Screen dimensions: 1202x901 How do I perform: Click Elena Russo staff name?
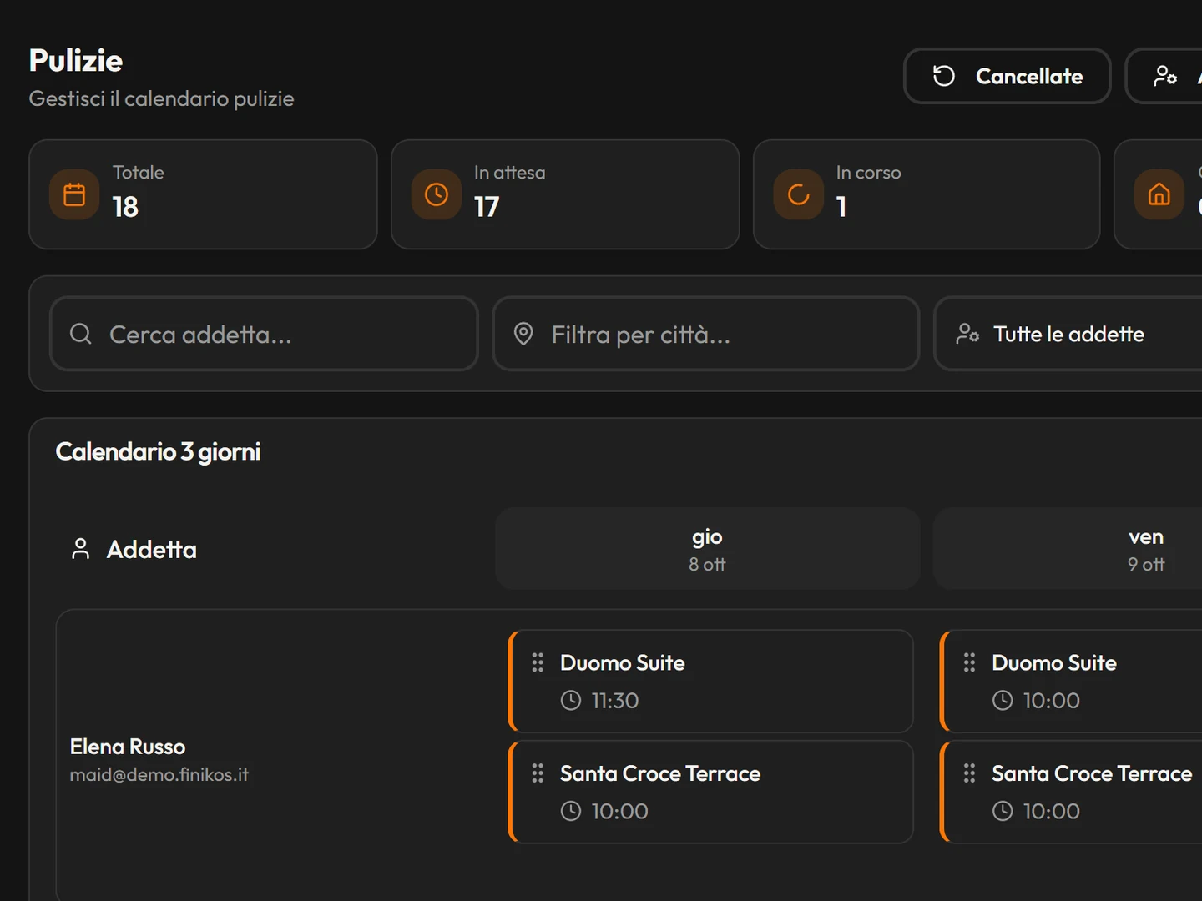click(128, 747)
